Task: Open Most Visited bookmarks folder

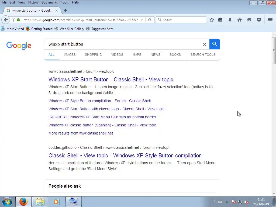Action: (12, 29)
